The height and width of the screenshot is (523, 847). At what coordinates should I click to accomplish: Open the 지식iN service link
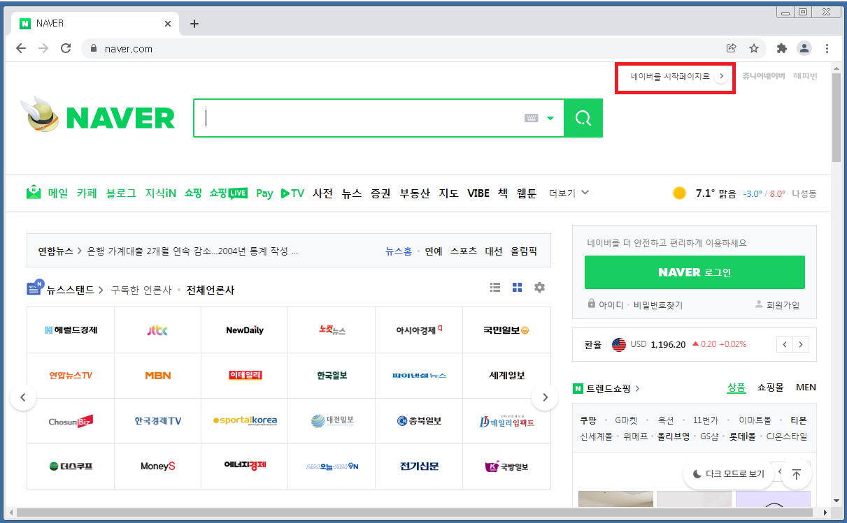[x=160, y=193]
